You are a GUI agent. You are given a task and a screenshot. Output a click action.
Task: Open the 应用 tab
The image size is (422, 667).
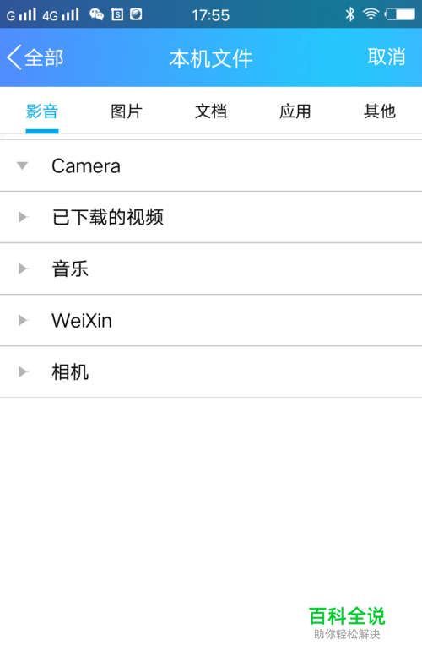click(295, 111)
